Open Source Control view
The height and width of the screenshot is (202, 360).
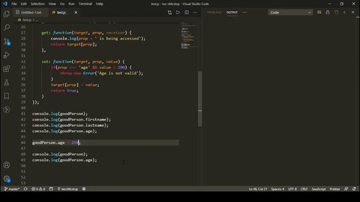coord(6,42)
